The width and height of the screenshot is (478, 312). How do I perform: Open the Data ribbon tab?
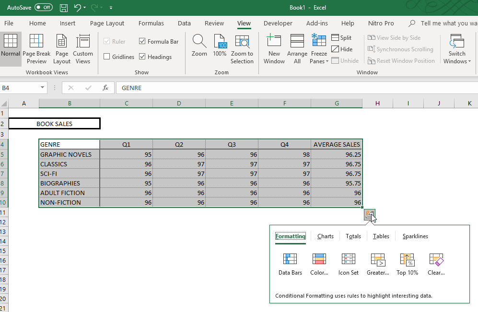pyautogui.click(x=184, y=23)
